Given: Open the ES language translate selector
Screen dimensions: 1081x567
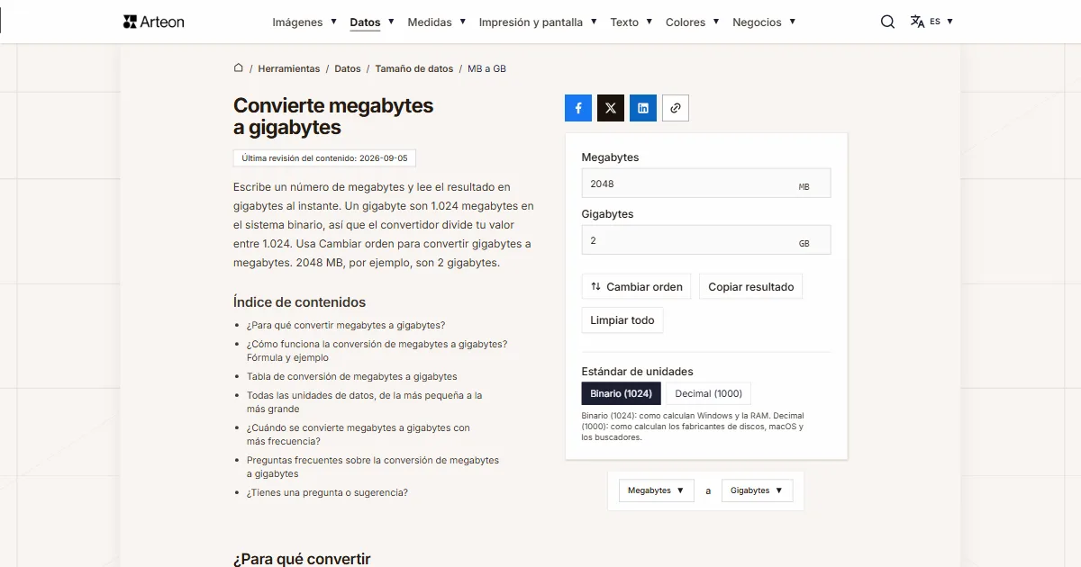Looking at the screenshot, I should [931, 22].
